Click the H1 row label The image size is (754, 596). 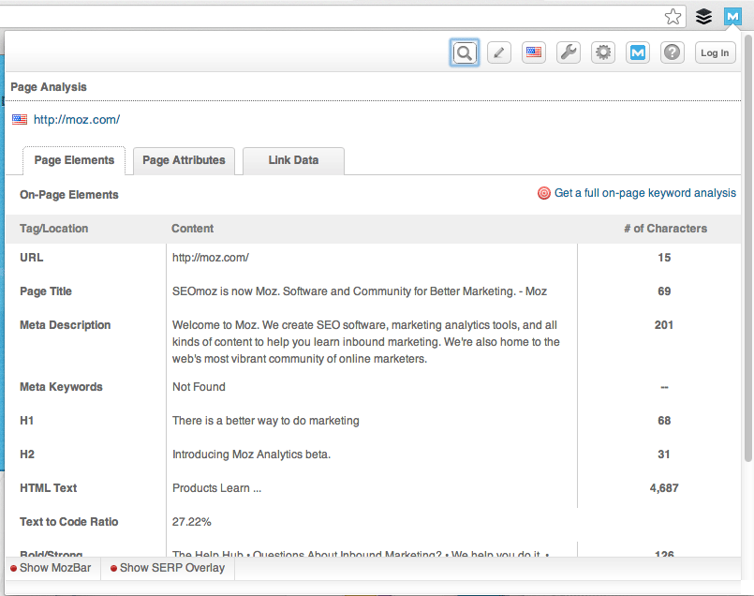26,421
